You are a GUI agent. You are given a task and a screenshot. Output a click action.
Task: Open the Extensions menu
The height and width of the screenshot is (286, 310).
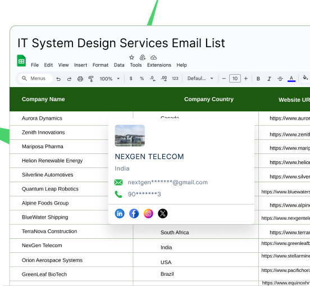(x=159, y=65)
